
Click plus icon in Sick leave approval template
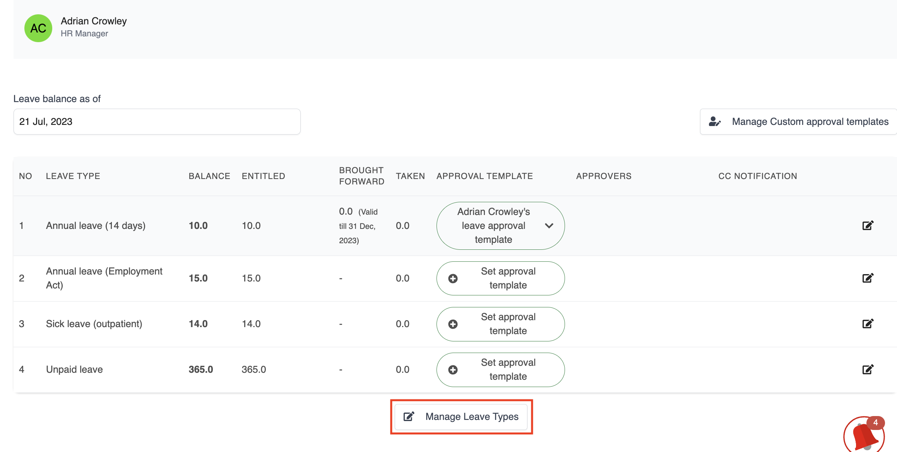[x=453, y=324]
